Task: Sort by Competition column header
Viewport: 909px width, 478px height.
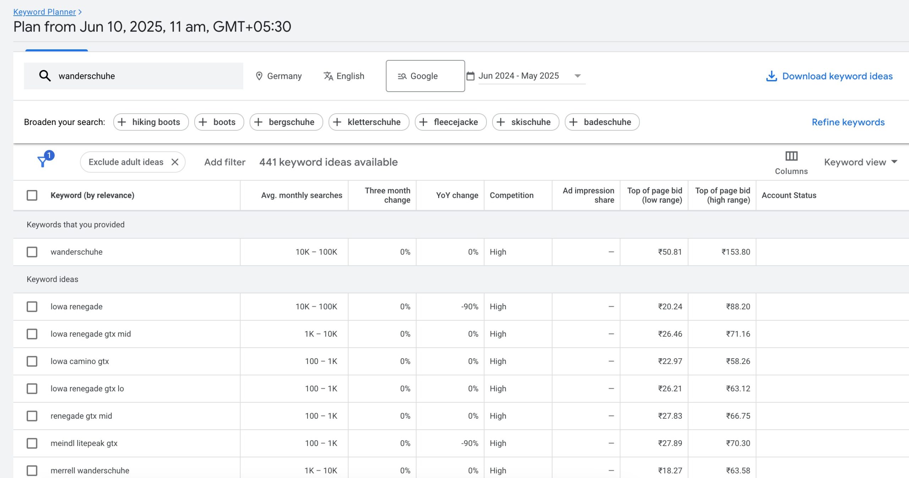Action: click(511, 195)
